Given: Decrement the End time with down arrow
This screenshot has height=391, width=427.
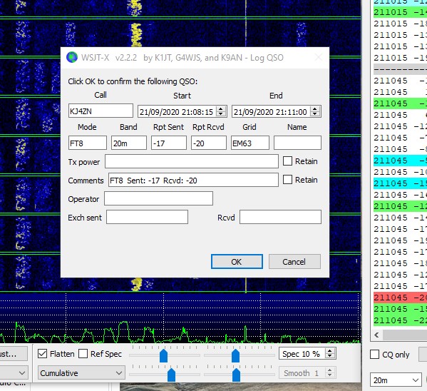Looking at the screenshot, I should pos(315,113).
